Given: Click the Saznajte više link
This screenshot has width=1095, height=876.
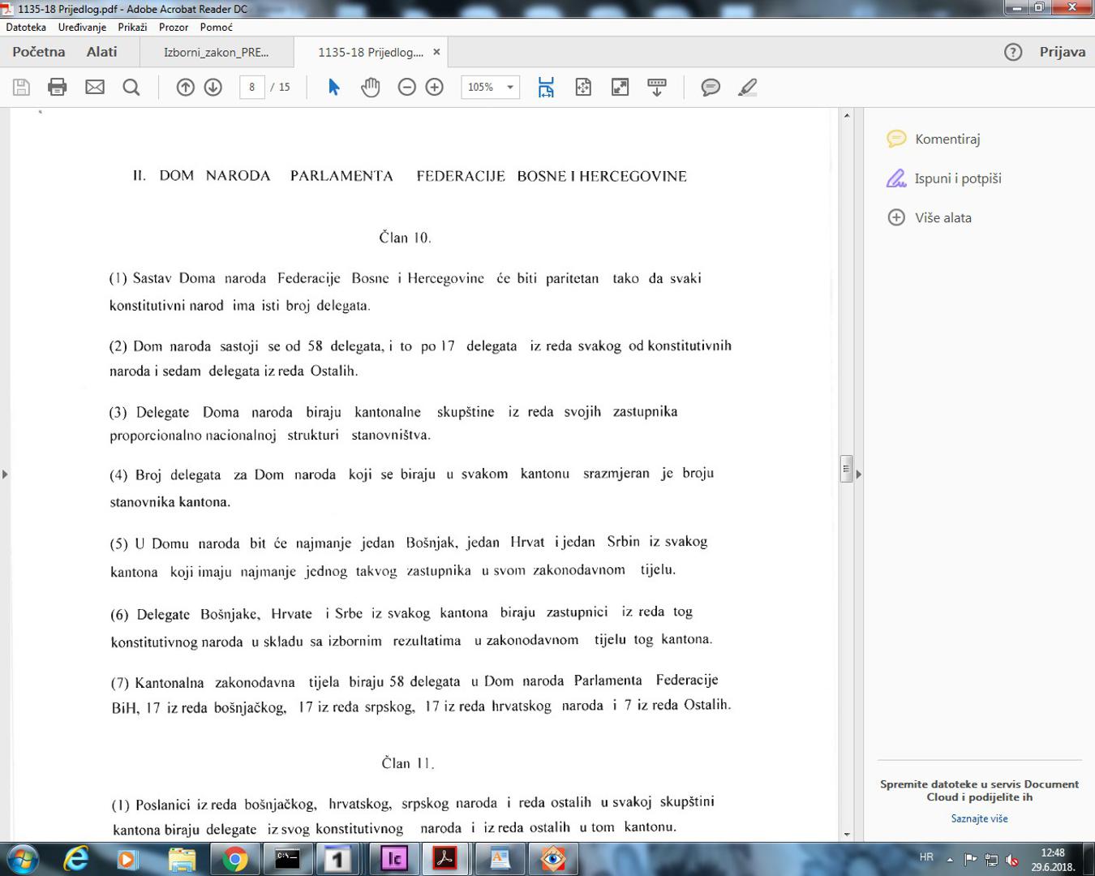Looking at the screenshot, I should click(979, 818).
